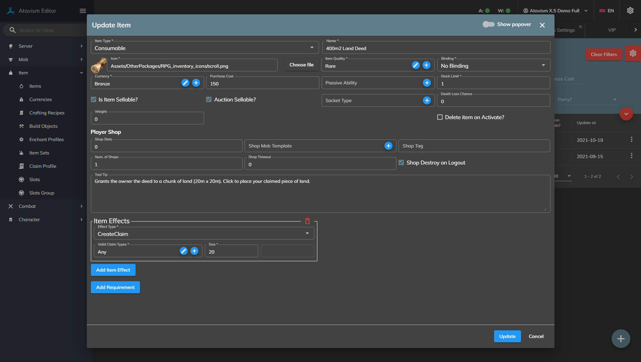641x362 pixels.
Task: Click the Purchase Cost input field
Action: [262, 84]
